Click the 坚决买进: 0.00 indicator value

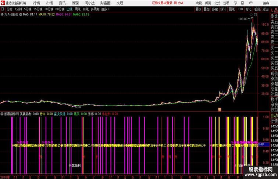pos(63,114)
